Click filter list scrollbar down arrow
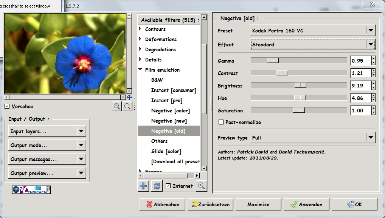Viewport: 385px width, 218px height. [x=204, y=168]
